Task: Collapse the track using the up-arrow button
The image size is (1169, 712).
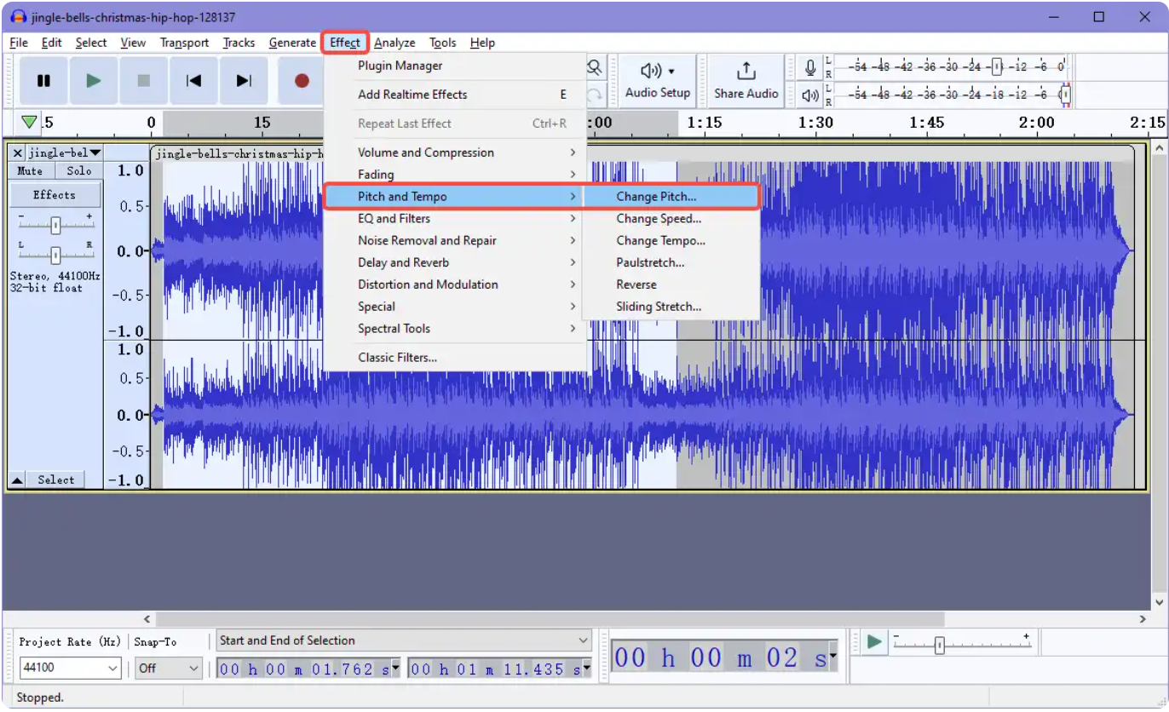Action: [x=17, y=480]
